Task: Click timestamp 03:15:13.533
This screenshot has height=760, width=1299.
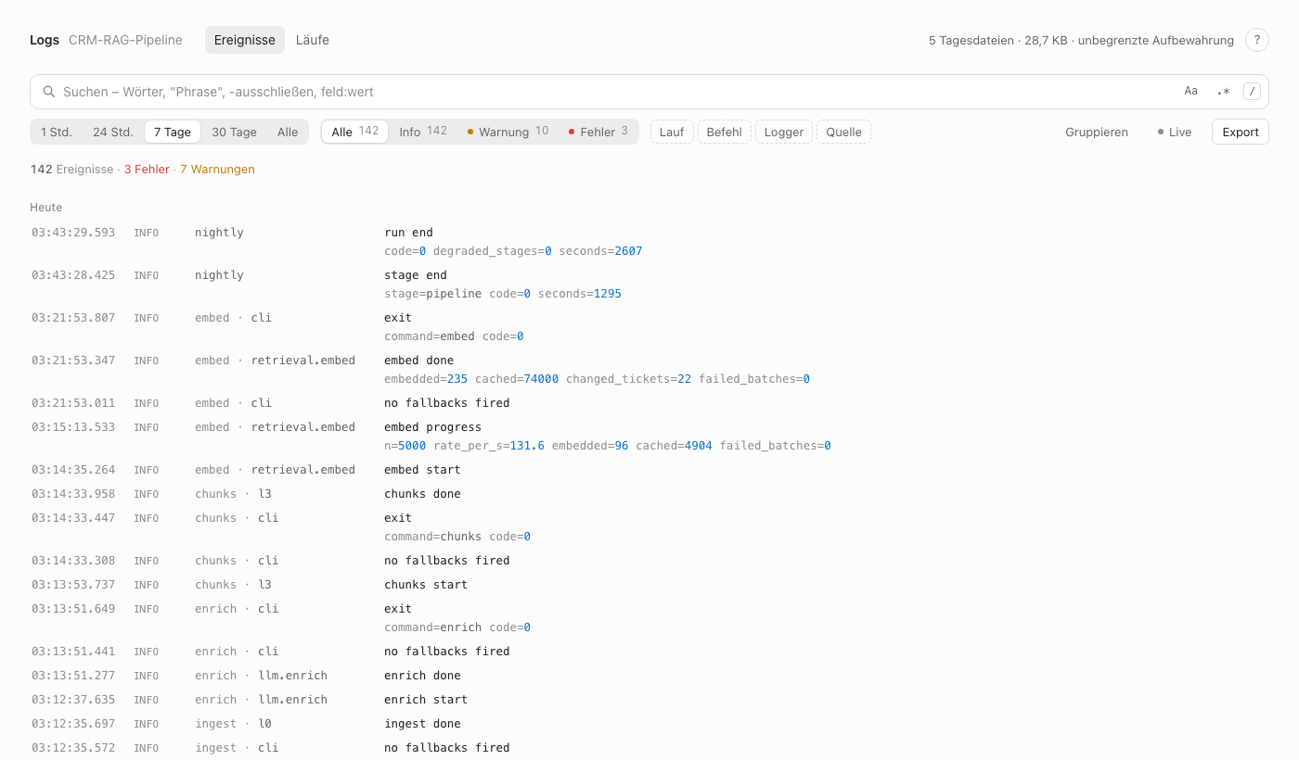Action: click(73, 427)
